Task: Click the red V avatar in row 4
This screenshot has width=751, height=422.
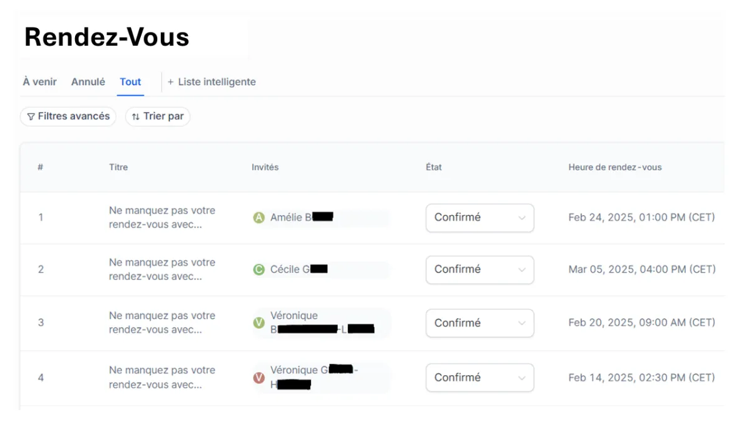Action: (258, 378)
